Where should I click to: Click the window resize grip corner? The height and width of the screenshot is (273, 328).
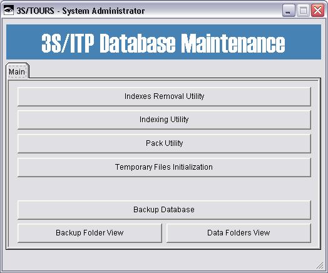(x=320, y=265)
